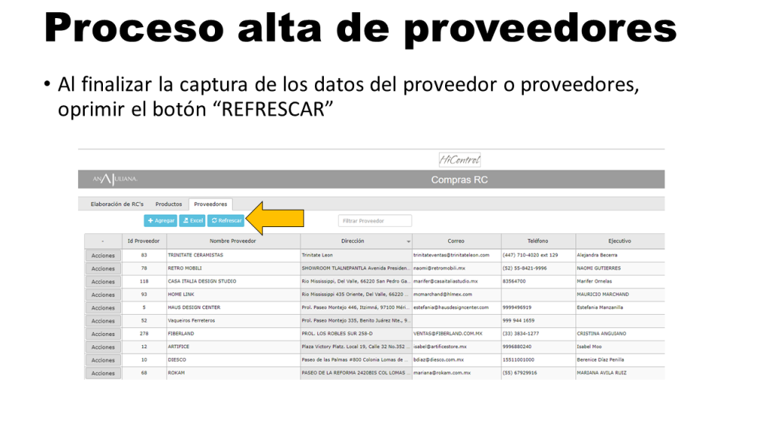Screen dimensions: 775x436
Task: Sort by Nombre Proveedor column header
Action: pyautogui.click(x=233, y=241)
